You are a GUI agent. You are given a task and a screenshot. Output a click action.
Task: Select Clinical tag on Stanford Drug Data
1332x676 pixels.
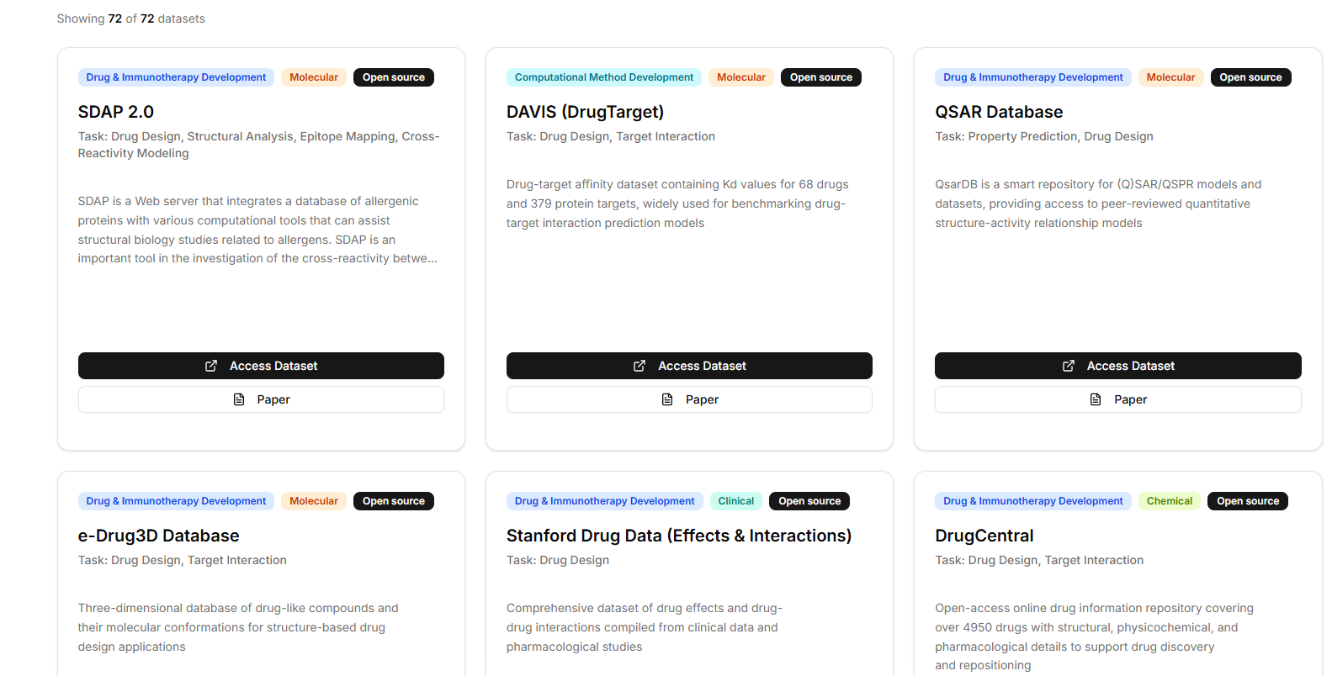pos(735,501)
